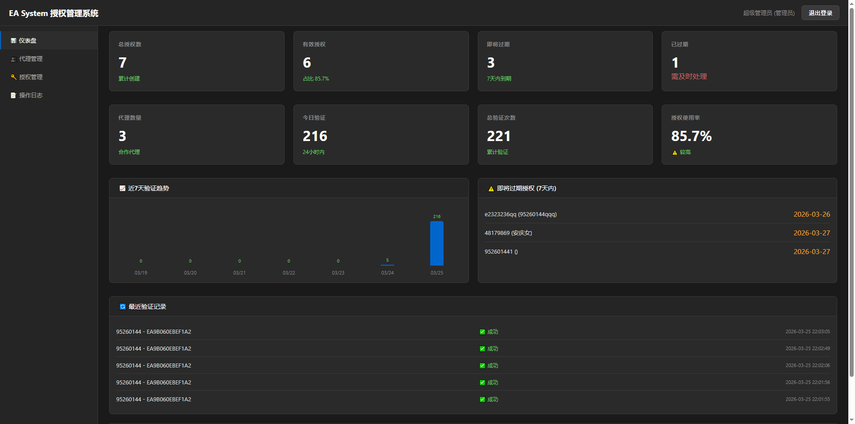Click the red 需及时处理 warning text

689,77
